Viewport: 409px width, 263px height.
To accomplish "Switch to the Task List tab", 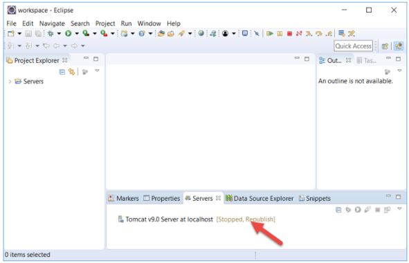I will point(367,60).
